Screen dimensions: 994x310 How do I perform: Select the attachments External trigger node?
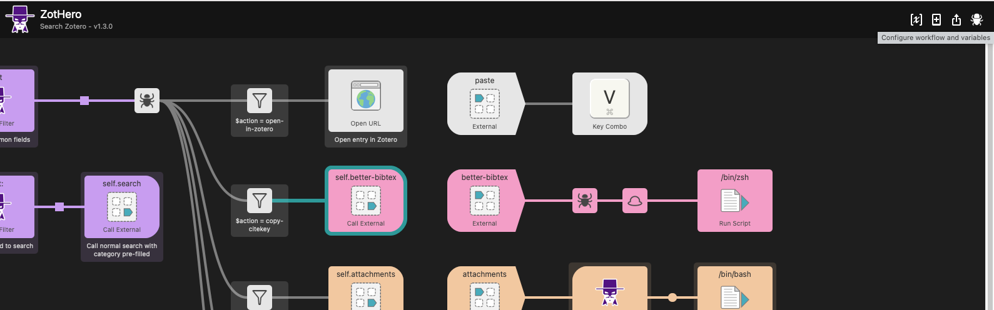tap(486, 288)
